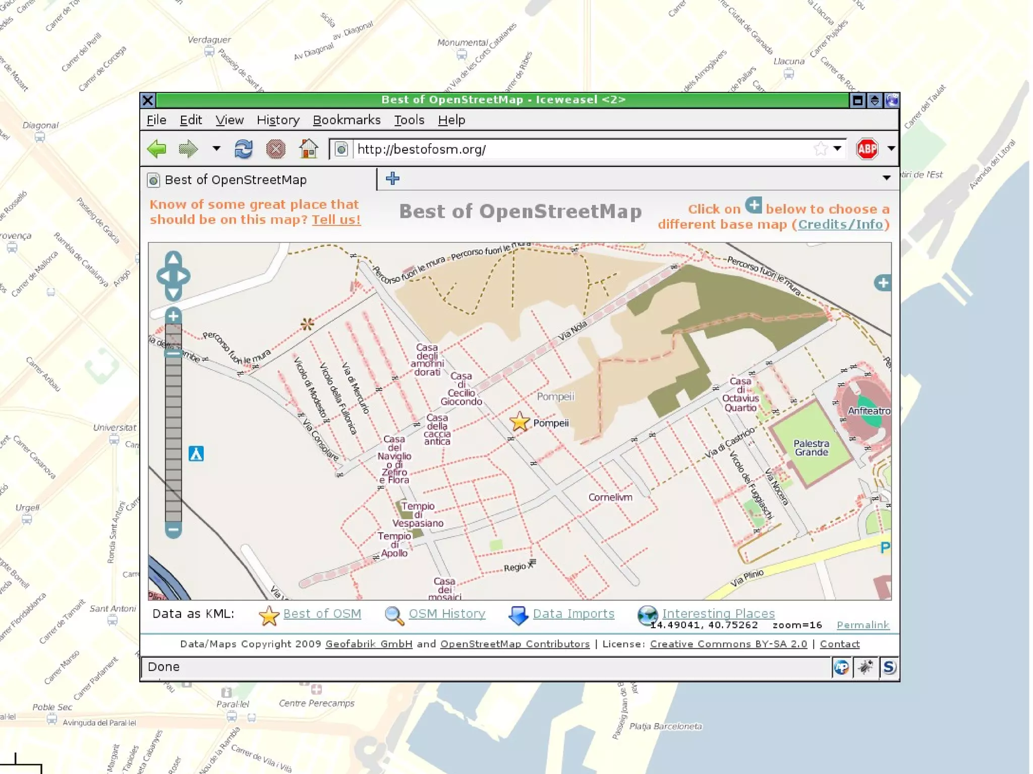Click the Tell us! link
The width and height of the screenshot is (1033, 774).
pyautogui.click(x=336, y=220)
